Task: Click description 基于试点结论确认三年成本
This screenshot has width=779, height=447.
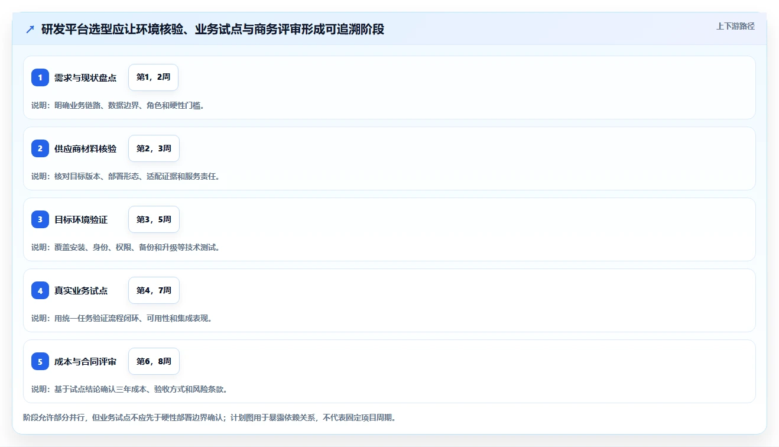Action: [129, 389]
